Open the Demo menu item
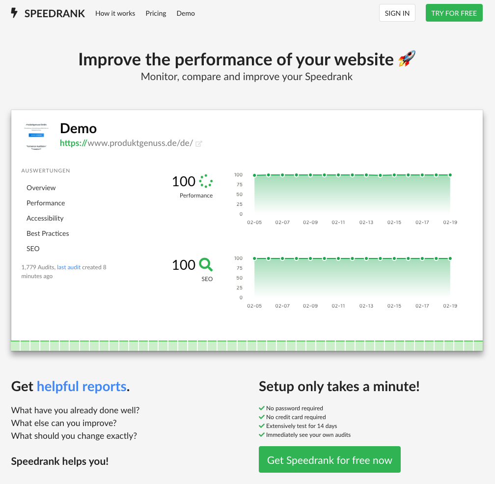The height and width of the screenshot is (484, 495). [x=186, y=13]
